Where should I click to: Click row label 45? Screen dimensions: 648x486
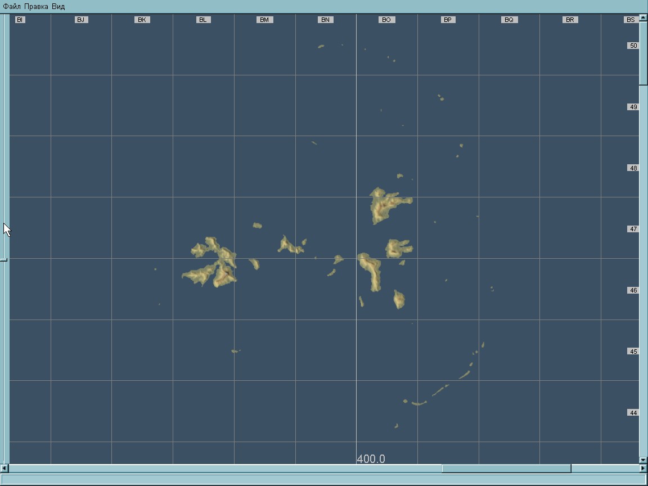click(633, 352)
